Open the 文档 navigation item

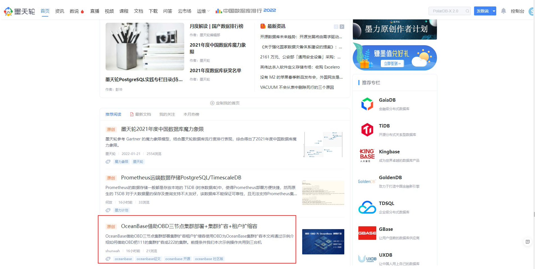138,11
